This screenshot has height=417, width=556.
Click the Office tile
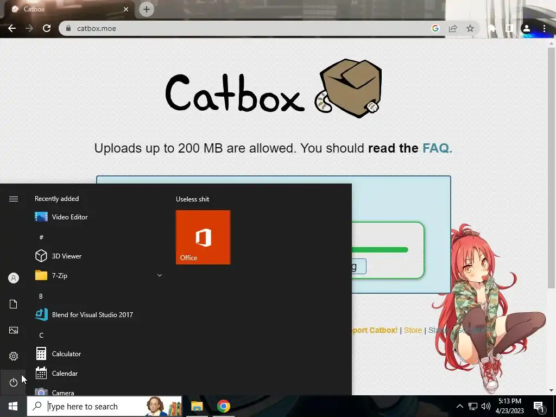203,237
